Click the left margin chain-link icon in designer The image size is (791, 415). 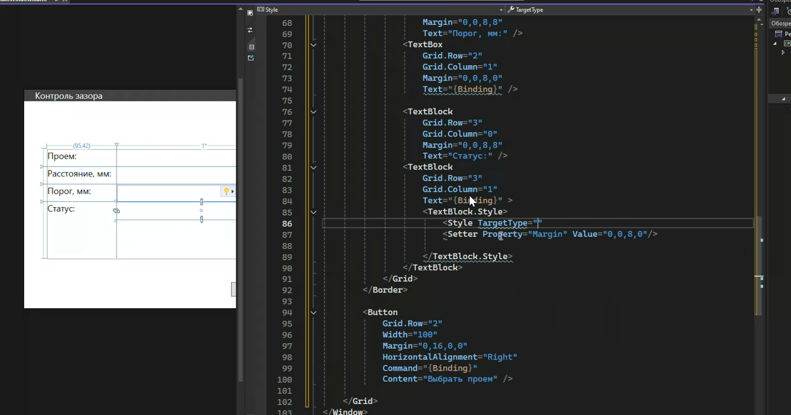click(x=116, y=211)
